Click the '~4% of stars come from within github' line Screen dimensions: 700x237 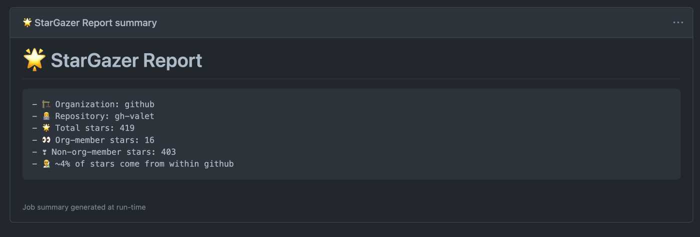click(144, 164)
